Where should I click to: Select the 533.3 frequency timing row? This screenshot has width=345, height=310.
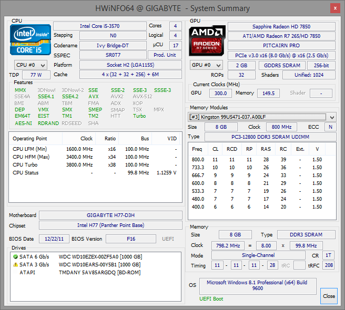point(262,191)
